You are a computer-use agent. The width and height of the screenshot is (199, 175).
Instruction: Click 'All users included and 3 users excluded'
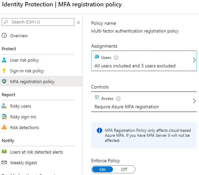[135, 66]
